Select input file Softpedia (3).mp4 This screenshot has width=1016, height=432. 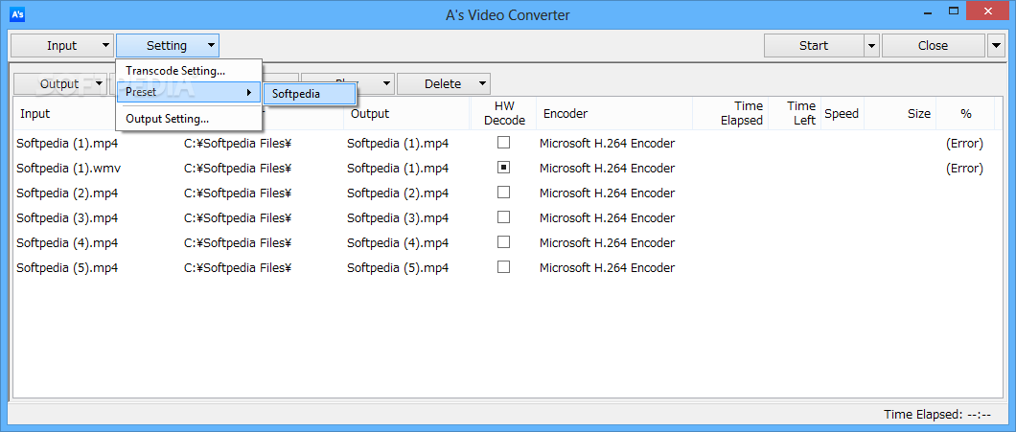click(x=67, y=218)
